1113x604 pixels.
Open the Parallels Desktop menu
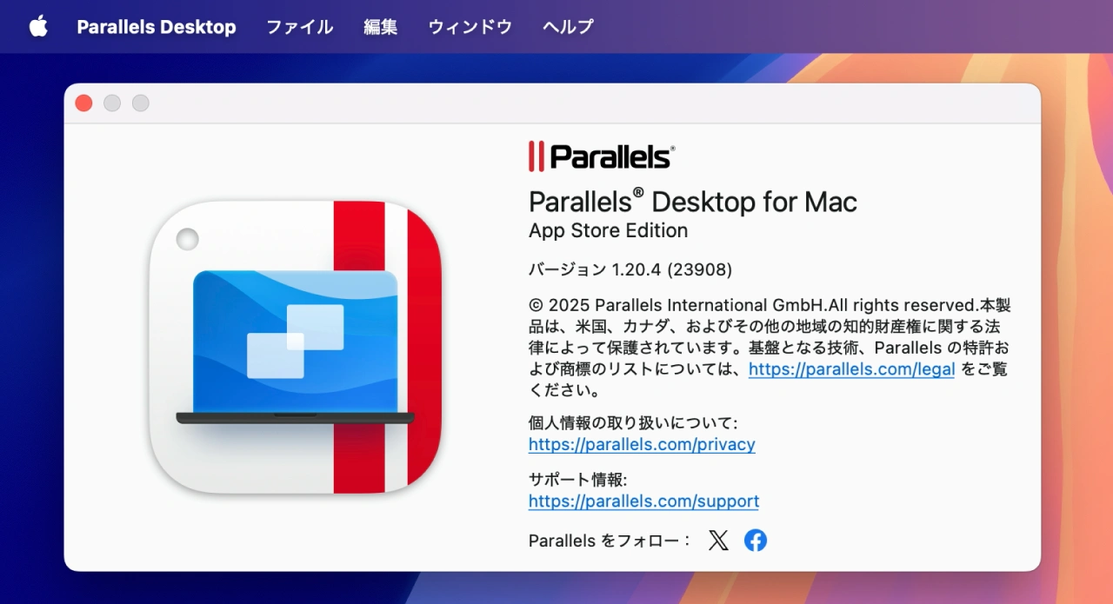pos(157,27)
